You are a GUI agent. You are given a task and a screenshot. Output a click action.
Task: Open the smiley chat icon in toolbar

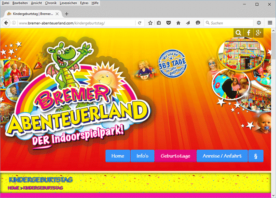(x=198, y=23)
